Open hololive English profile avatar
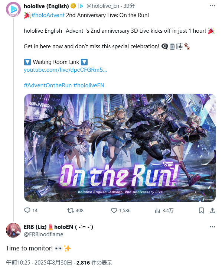 coord(13,9)
